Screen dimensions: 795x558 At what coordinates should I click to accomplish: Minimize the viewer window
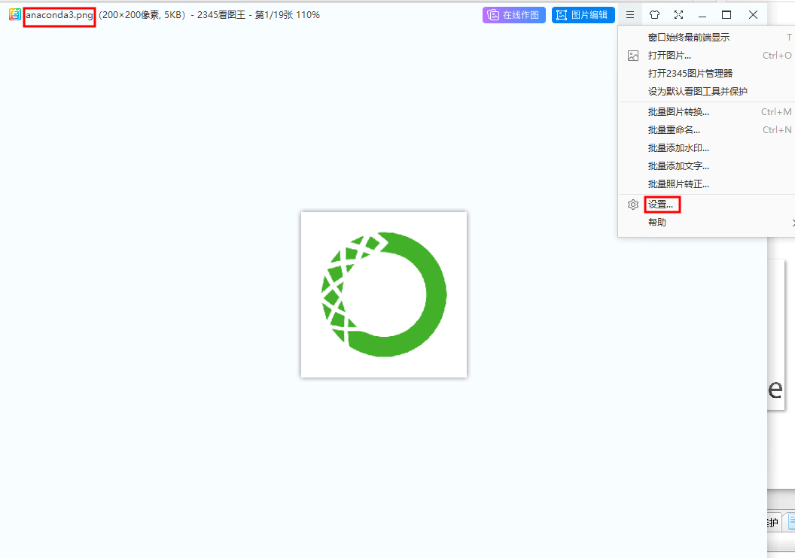pyautogui.click(x=702, y=15)
